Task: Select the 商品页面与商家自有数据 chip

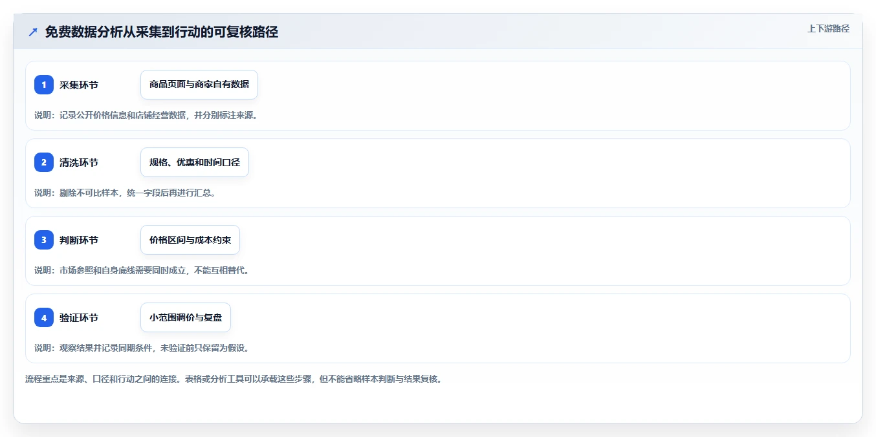Action: (x=199, y=85)
